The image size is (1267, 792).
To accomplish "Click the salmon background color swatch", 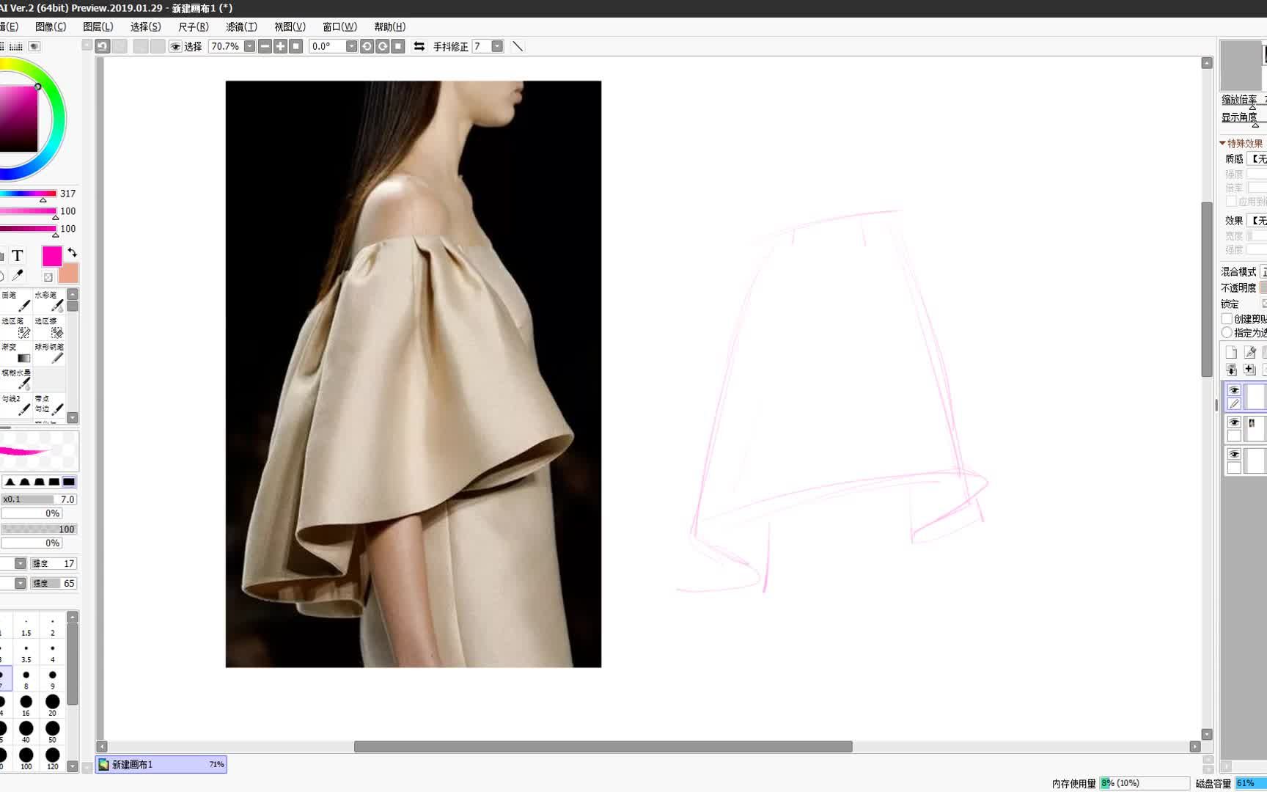I will [x=68, y=274].
